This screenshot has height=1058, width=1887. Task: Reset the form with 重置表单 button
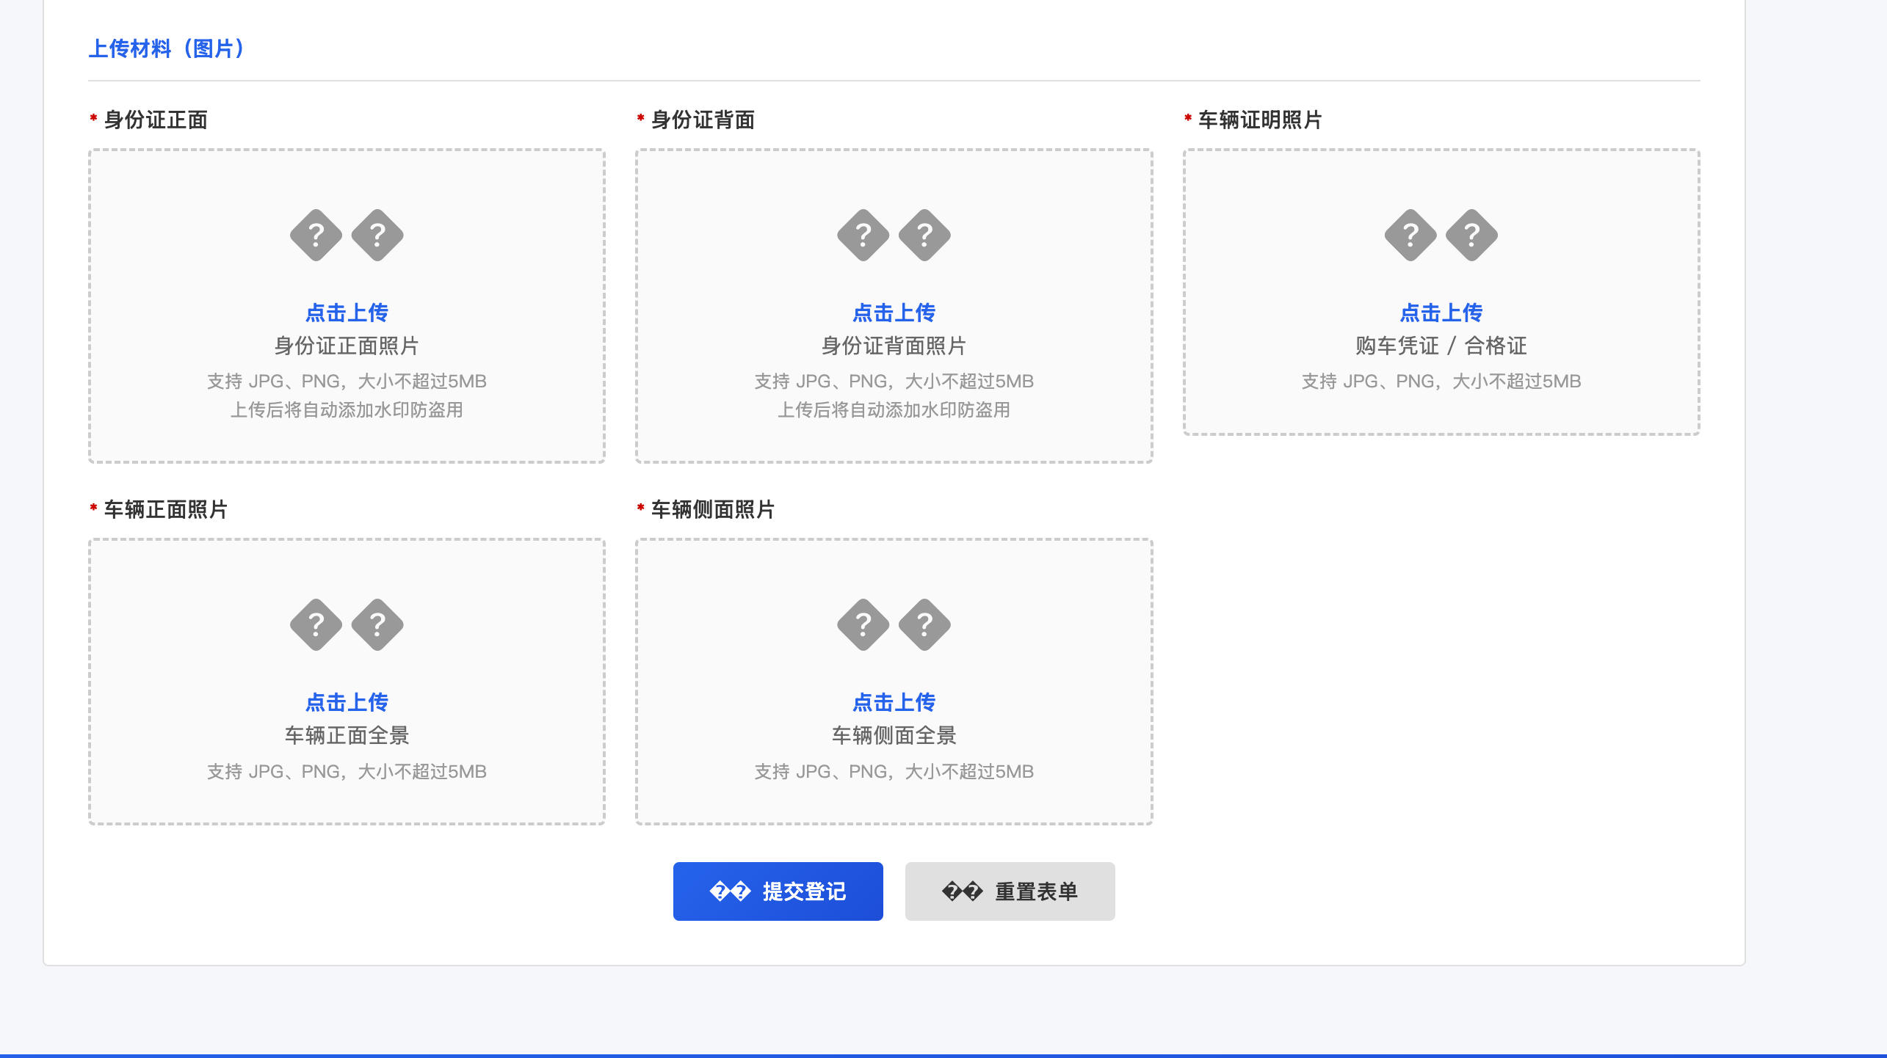1010,891
